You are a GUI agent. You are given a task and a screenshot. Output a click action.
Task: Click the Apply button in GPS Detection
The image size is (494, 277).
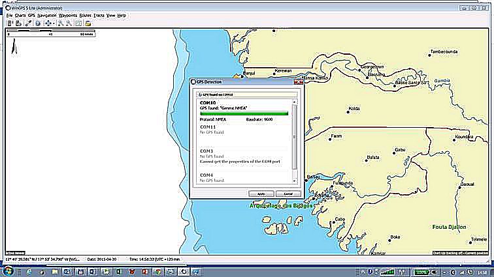[x=261, y=194]
